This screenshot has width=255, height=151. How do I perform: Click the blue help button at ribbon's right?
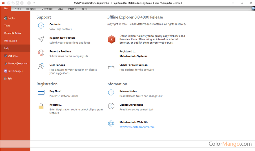[x=253, y=8]
